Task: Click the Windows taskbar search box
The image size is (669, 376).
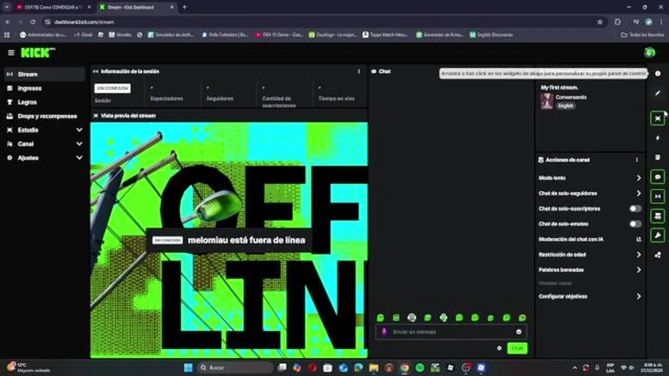Action: (x=235, y=368)
